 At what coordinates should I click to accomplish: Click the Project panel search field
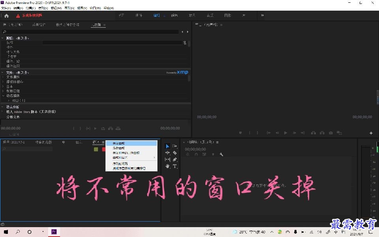pyautogui.click(x=27, y=149)
